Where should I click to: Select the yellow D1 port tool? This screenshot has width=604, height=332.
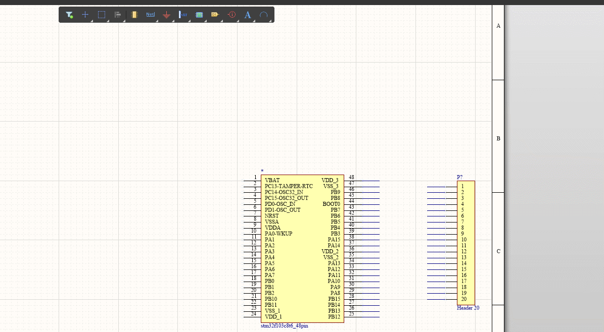215,15
